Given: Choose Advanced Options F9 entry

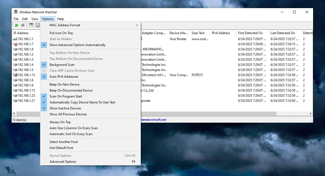Looking at the screenshot, I should [90, 162].
